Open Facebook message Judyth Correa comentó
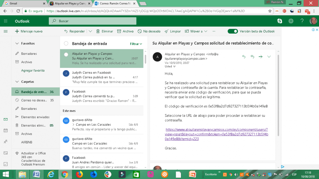Image resolution: width=319 pixels, height=179 pixels. (102, 96)
